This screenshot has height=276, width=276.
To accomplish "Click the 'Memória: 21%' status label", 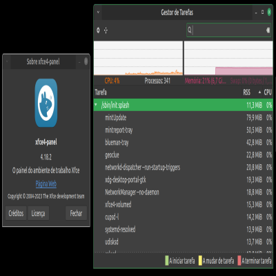I will tap(206, 81).
